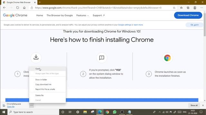Screen dimensions: 206x115
Task: Click the alert speech bubble step icon
Action: tap(102, 57)
